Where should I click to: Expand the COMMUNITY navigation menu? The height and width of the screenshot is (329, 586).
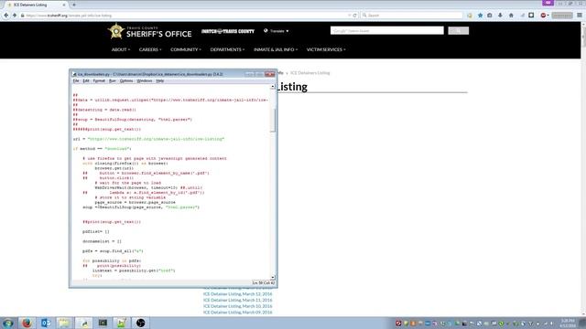(186, 49)
